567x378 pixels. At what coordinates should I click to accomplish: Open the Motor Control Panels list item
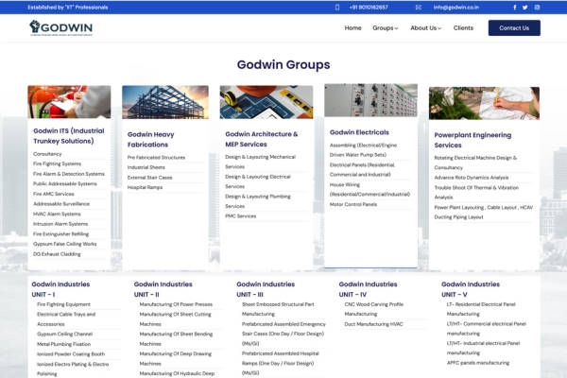pyautogui.click(x=352, y=204)
